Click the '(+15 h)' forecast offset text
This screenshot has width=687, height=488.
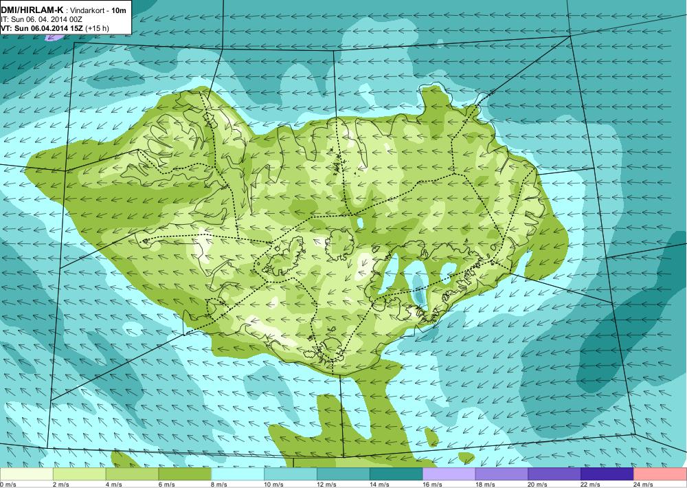pos(98,28)
